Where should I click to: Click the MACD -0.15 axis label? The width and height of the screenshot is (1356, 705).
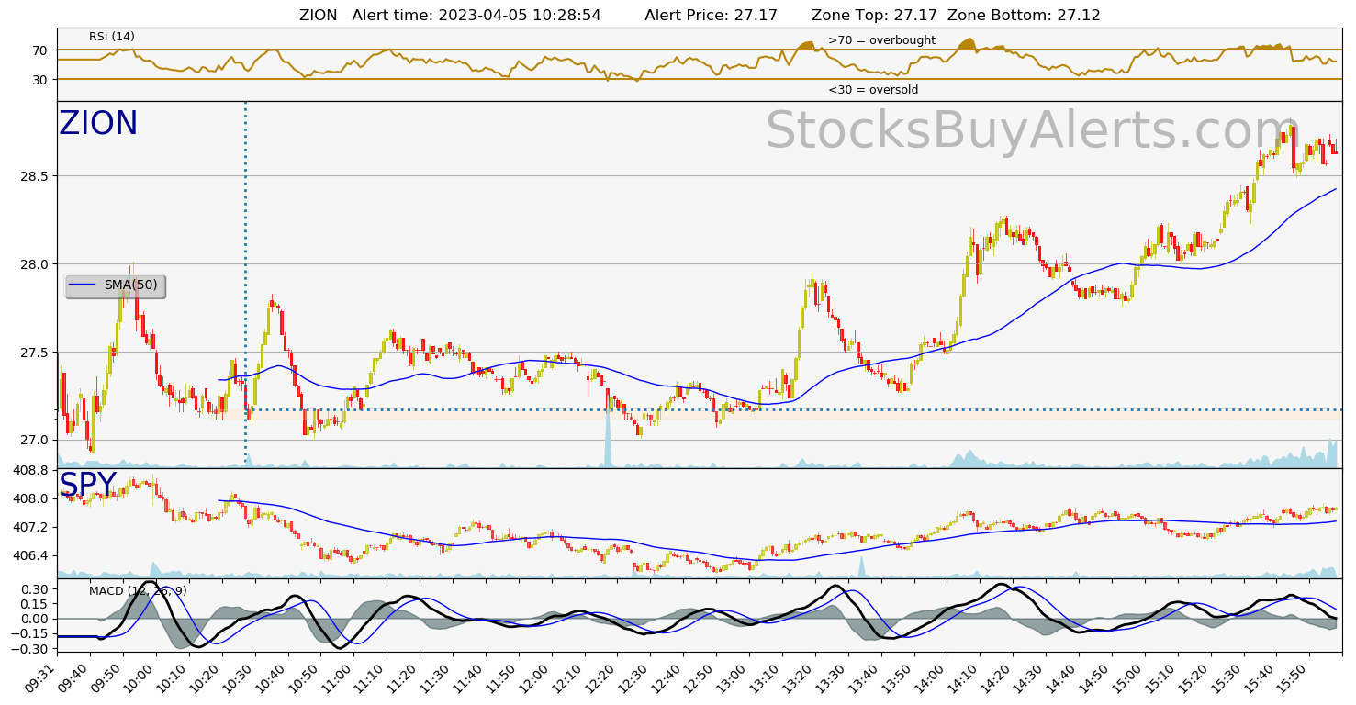[31, 634]
